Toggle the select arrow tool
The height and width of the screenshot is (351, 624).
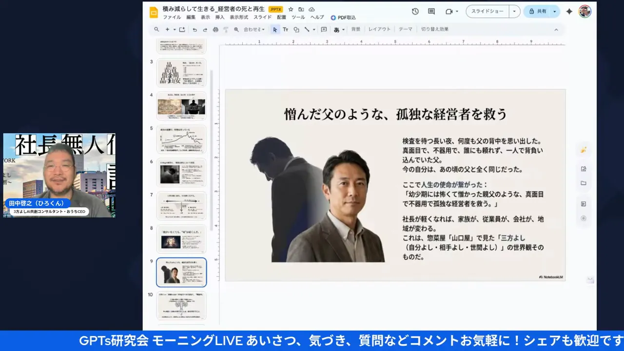pos(275,29)
